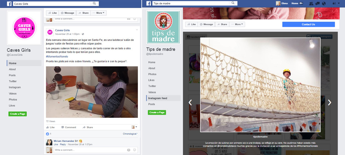Select Instagram feed in Tips de madre sidebar
The image size is (345, 155).
pos(163,98)
